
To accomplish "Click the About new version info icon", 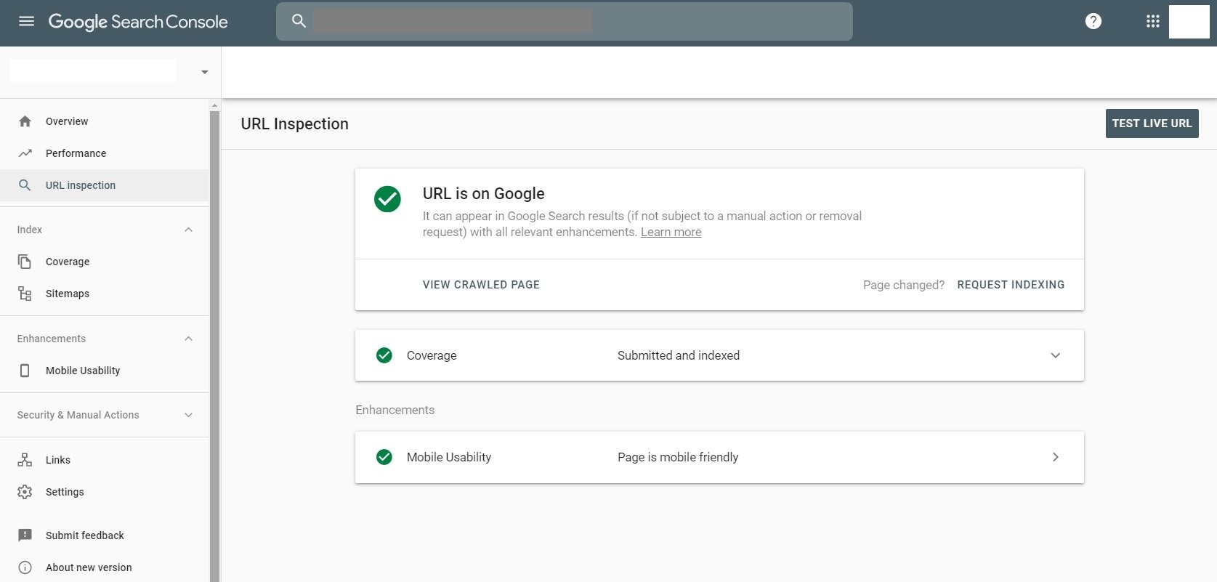I will click(x=25, y=567).
